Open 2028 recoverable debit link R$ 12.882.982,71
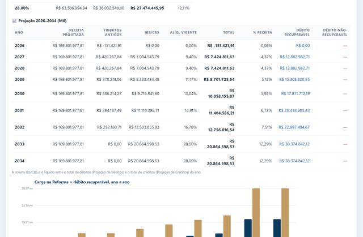The image size is (363, 237). coord(294,68)
